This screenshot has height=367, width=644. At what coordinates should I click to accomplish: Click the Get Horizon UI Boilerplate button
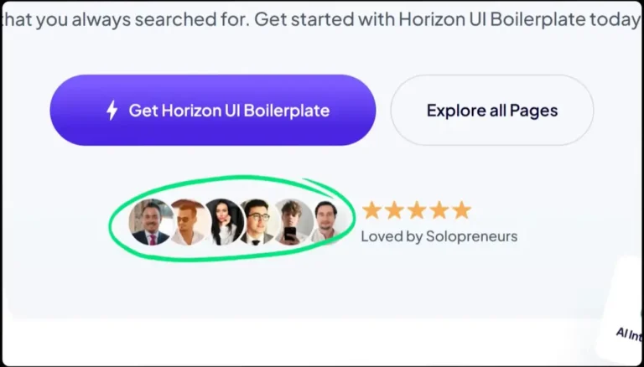coord(213,110)
